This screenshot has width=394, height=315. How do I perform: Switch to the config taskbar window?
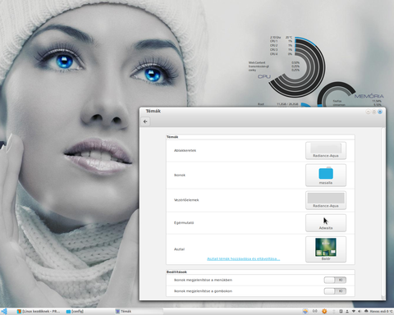coord(75,311)
